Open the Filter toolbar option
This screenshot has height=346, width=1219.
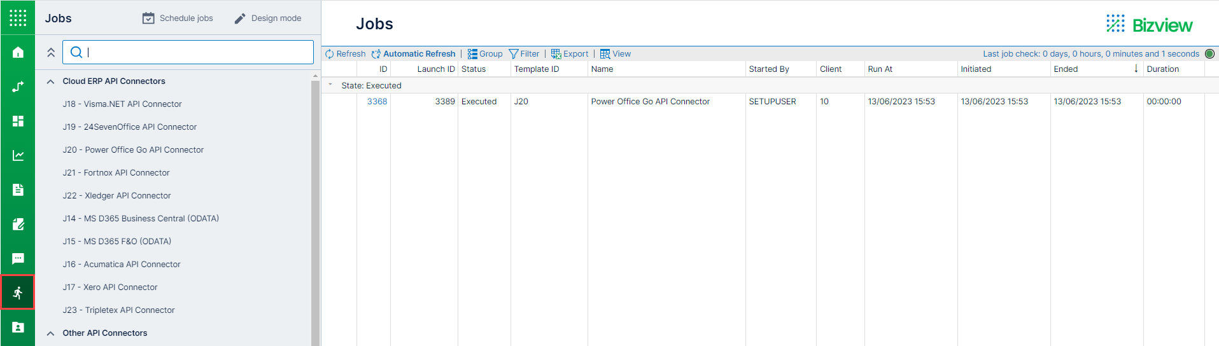pyautogui.click(x=524, y=54)
